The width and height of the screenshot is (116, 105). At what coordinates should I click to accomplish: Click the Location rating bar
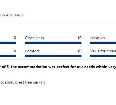pyautogui.click(x=103, y=43)
